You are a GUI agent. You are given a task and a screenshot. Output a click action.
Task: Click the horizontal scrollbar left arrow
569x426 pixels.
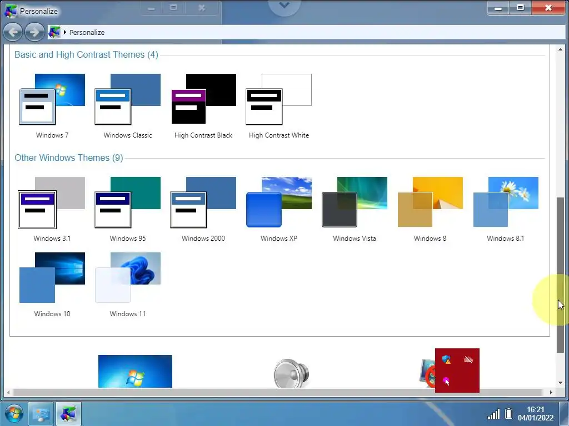(8, 392)
